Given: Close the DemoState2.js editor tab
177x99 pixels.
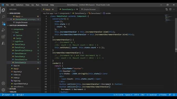Looking at the screenshot, I should tap(77, 9).
